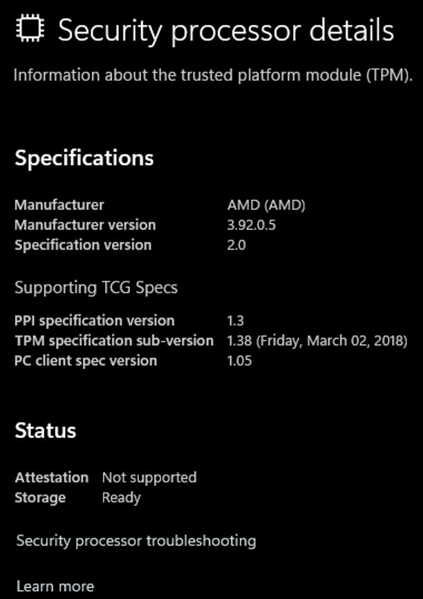Image resolution: width=423 pixels, height=599 pixels.
Task: Select the trusted platform module description text
Action: click(213, 75)
